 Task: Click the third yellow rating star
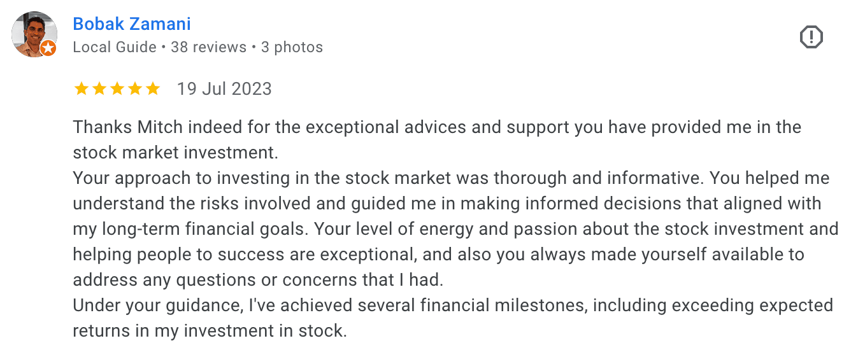117,88
